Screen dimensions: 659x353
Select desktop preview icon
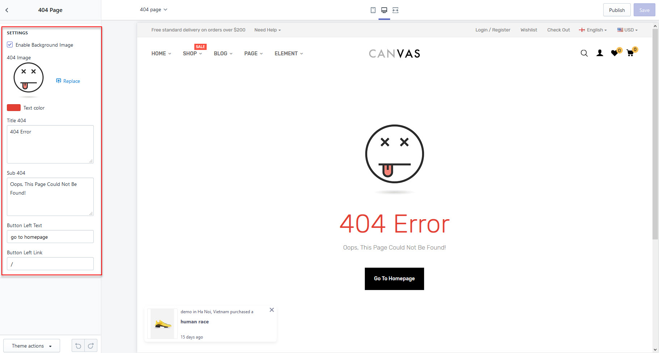pyautogui.click(x=384, y=10)
